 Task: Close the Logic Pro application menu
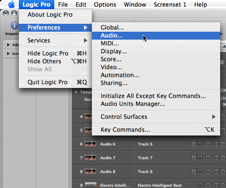(x=36, y=5)
